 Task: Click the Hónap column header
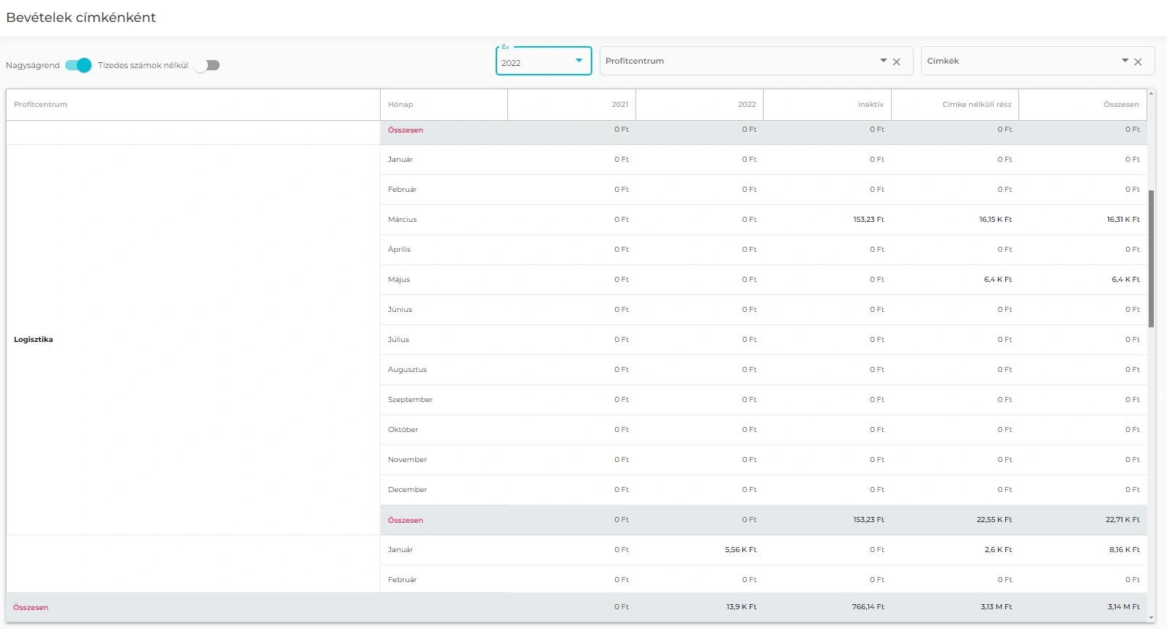(x=400, y=105)
